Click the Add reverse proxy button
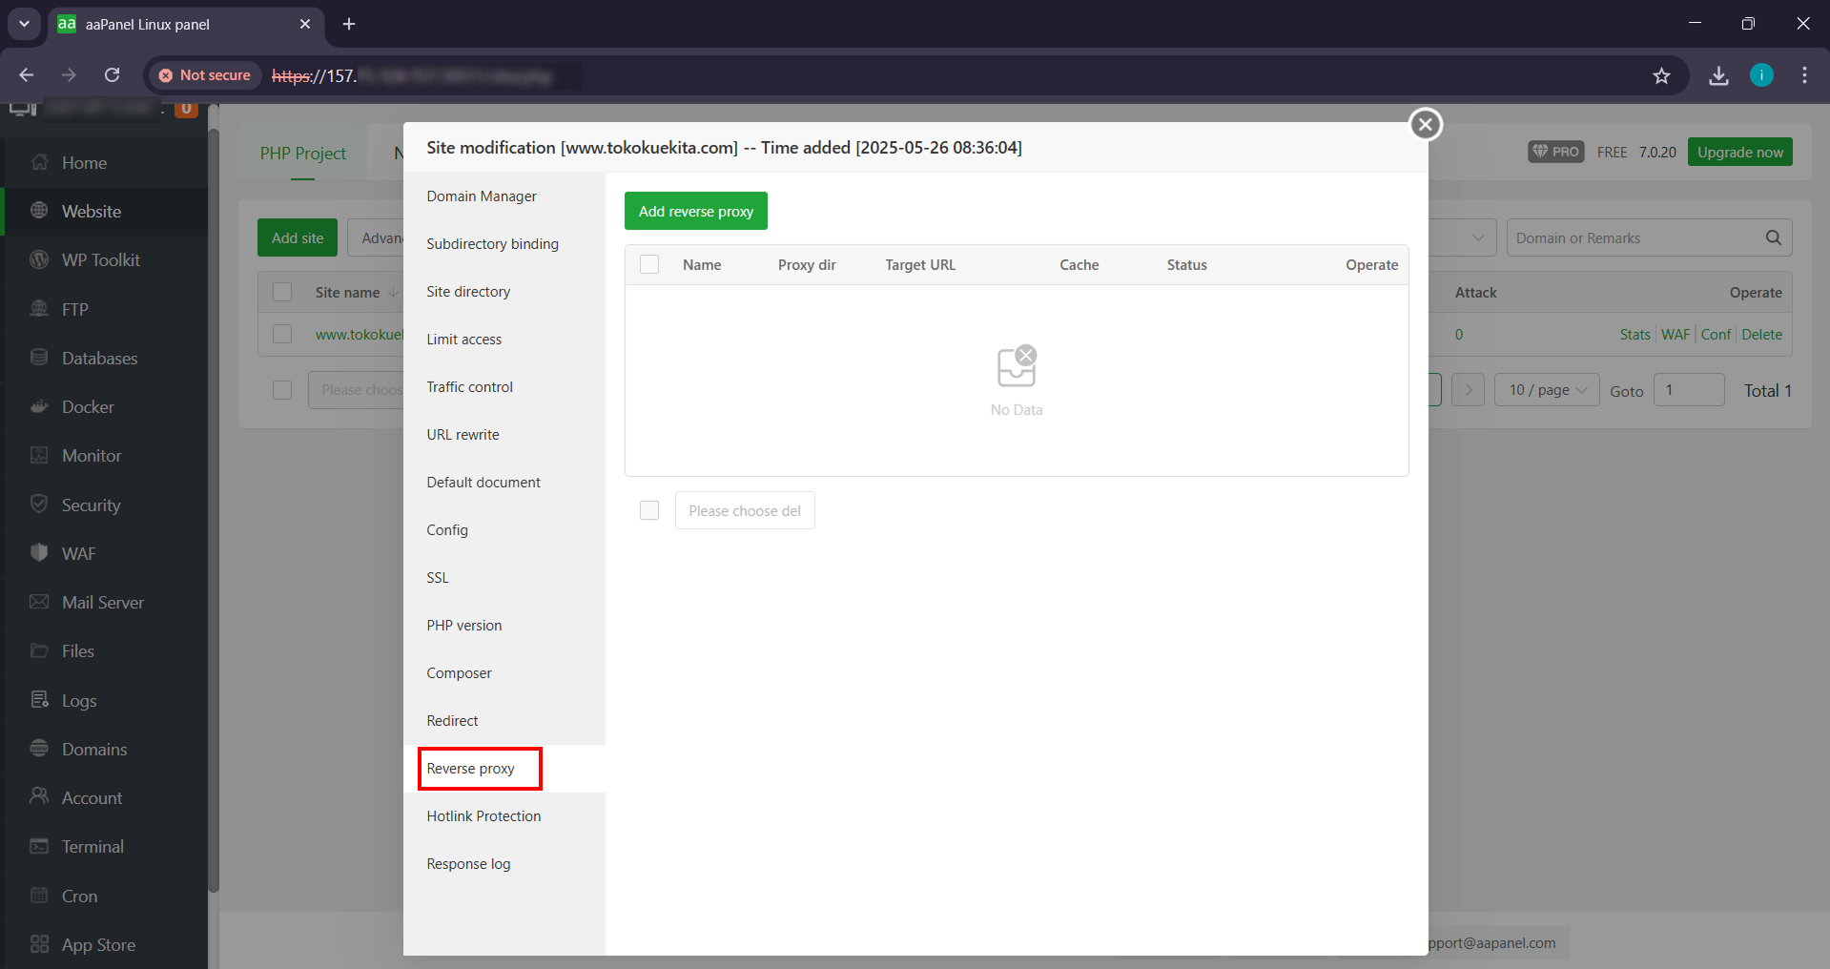The height and width of the screenshot is (969, 1830). [x=695, y=212]
